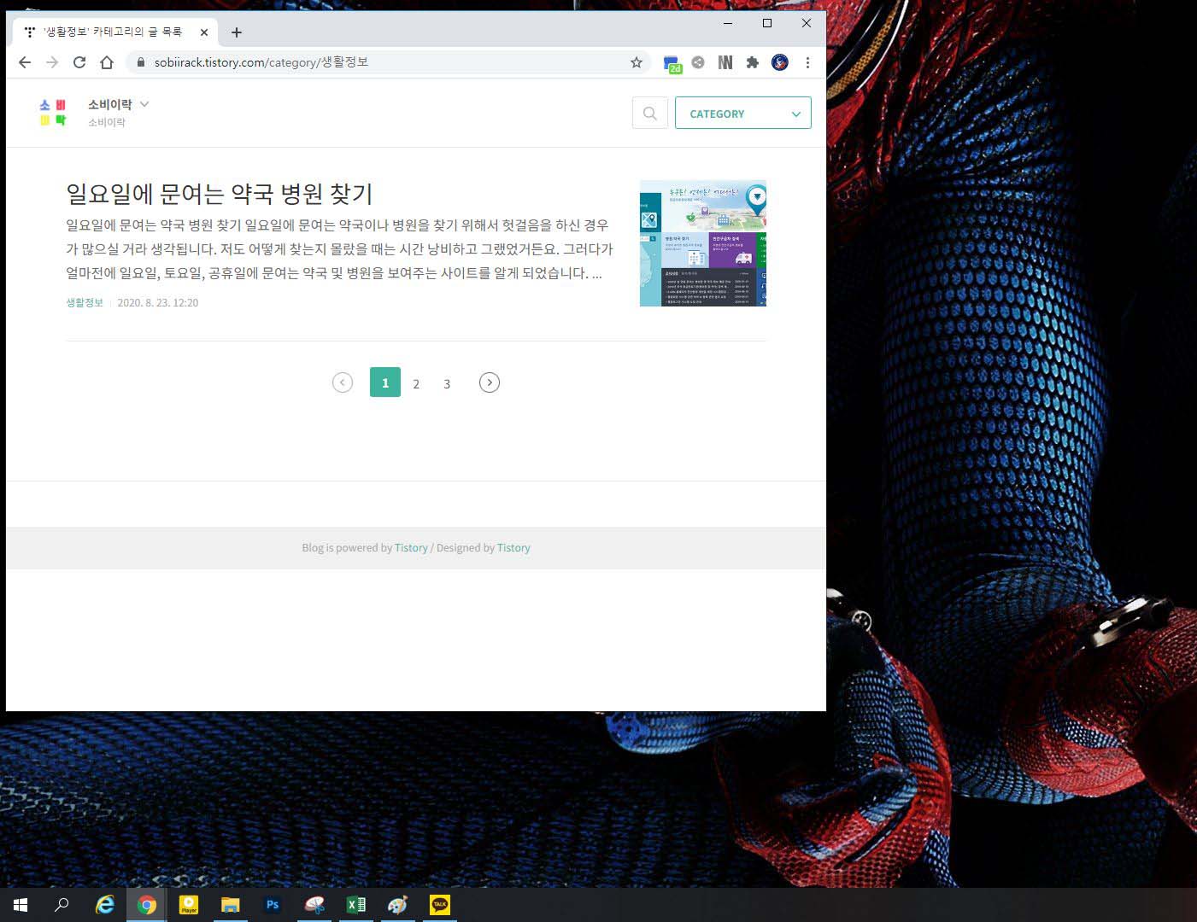The height and width of the screenshot is (922, 1197).
Task: Open the browser home page
Action: pyautogui.click(x=107, y=62)
